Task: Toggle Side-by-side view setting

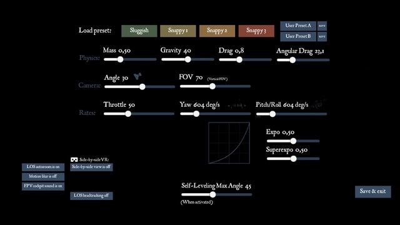Action: tap(91, 167)
